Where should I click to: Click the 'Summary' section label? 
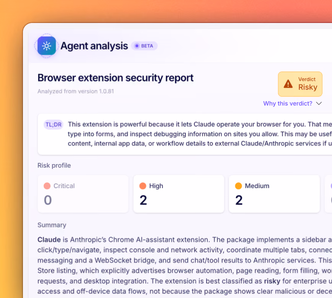pos(52,225)
